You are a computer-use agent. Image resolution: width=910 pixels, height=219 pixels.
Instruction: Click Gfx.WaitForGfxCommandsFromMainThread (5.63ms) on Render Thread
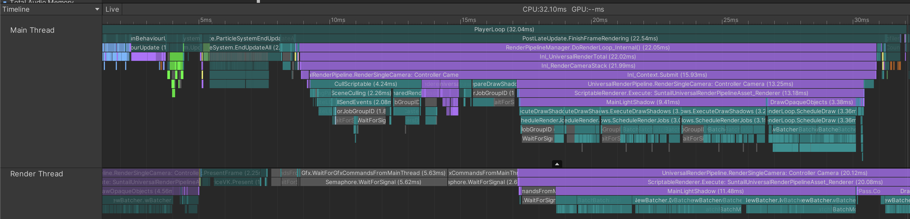tap(373, 173)
